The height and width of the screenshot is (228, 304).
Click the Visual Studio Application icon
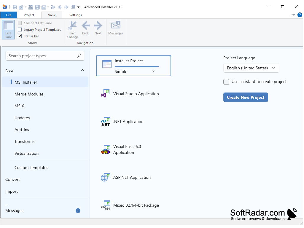point(105,93)
